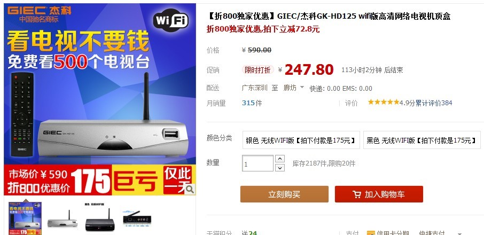This screenshot has width=484, height=235.
Task: View the black set-top box thumbnail
Action: point(100,218)
